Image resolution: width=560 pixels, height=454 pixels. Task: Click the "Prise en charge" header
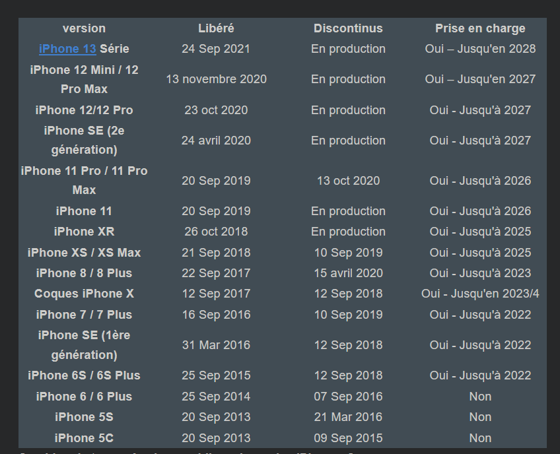coord(480,28)
